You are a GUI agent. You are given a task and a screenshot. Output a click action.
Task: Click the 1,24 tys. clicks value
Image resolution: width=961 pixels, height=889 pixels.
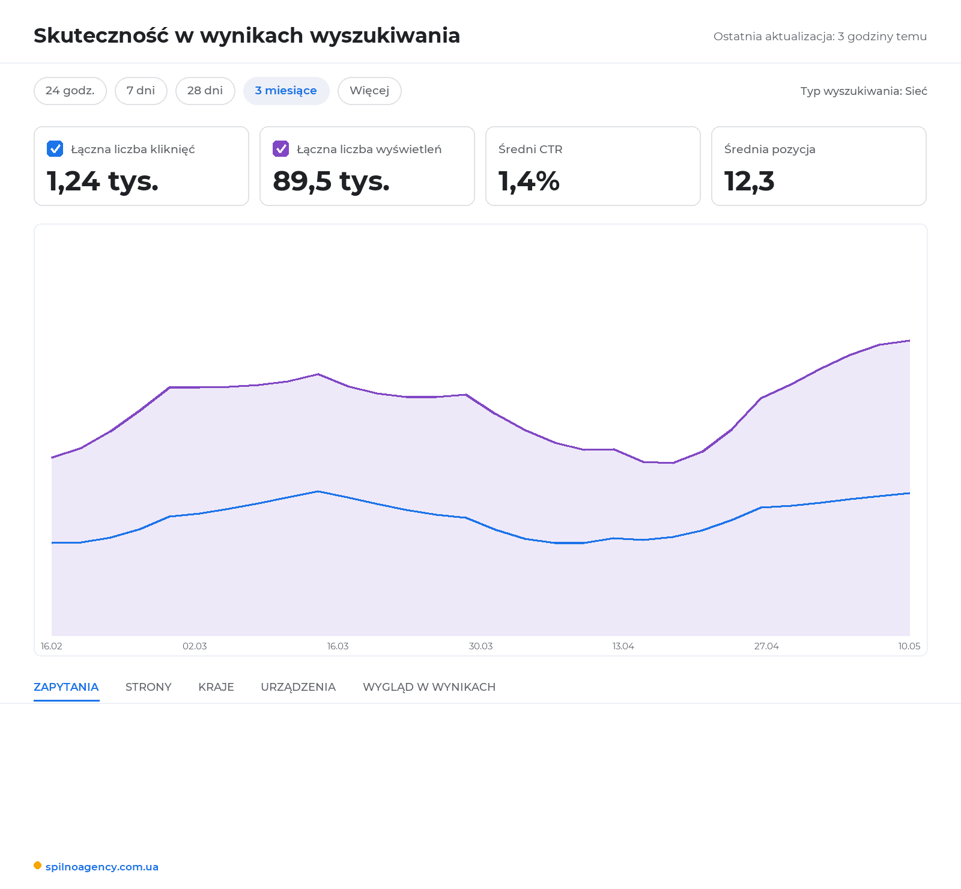point(103,181)
